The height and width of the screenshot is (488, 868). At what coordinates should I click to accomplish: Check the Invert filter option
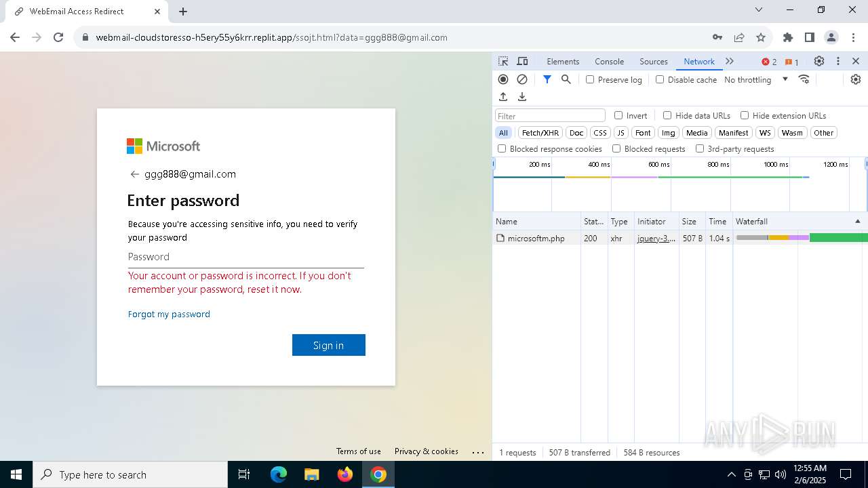618,115
